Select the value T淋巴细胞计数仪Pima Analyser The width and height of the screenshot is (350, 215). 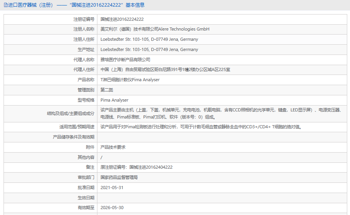click(130, 80)
